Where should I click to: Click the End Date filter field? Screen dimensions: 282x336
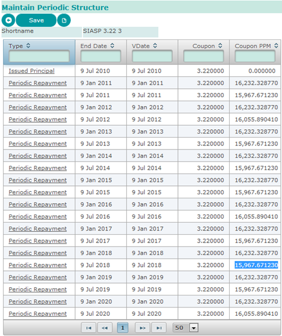(101, 57)
